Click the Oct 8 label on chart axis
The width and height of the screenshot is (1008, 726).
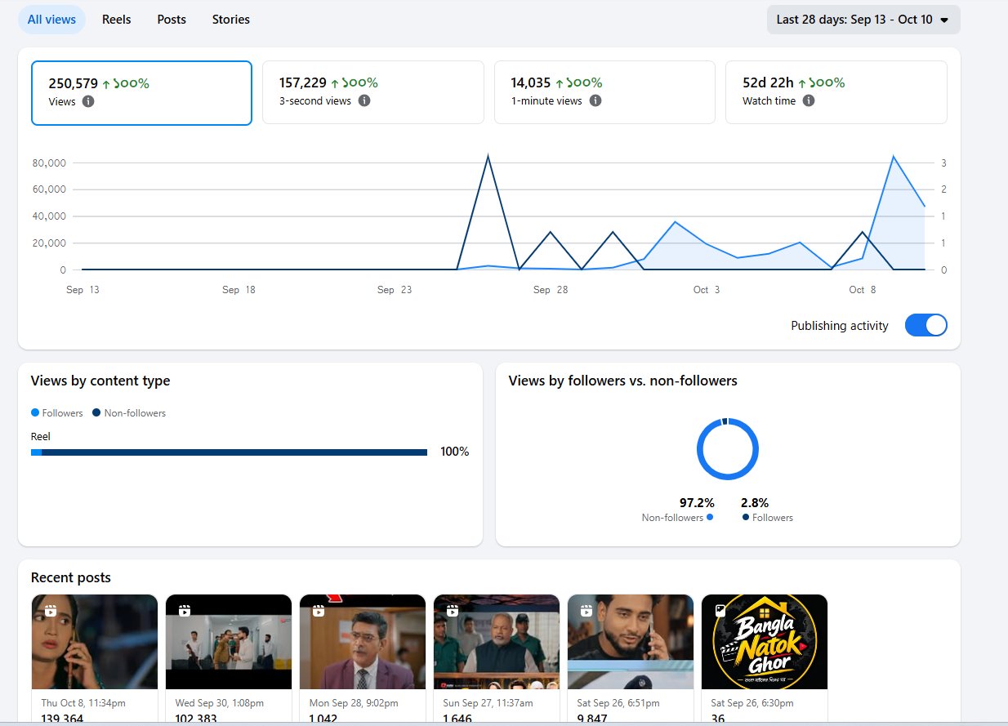point(863,290)
